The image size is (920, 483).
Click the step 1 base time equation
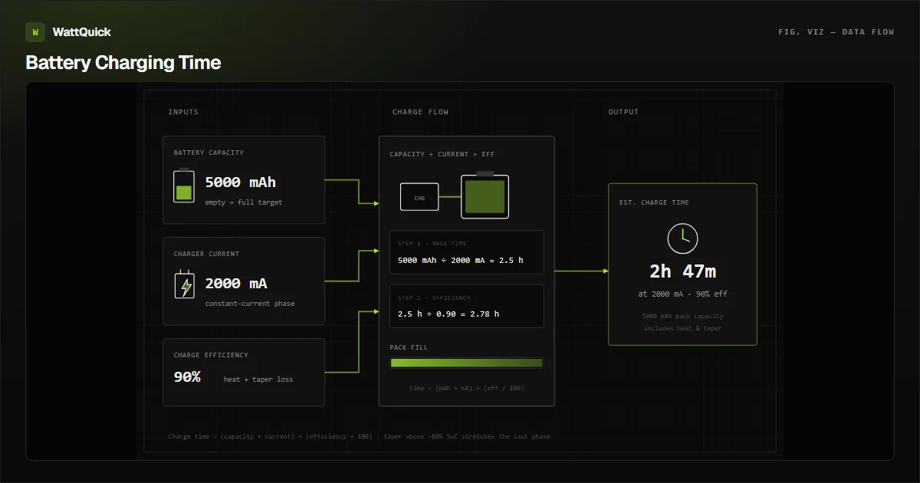[x=461, y=261]
